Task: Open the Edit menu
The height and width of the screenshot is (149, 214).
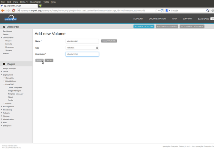Action: coord(9,2)
